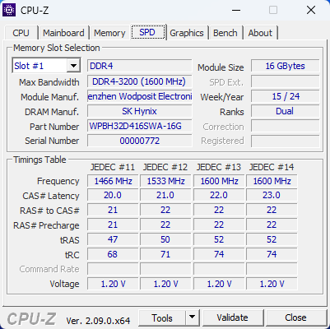Select the Memory tab
Viewport: 330px width, 329px height.
109,33
